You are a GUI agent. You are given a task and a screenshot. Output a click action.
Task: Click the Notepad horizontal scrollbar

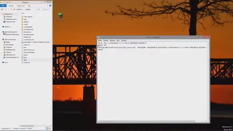[x=147, y=121]
